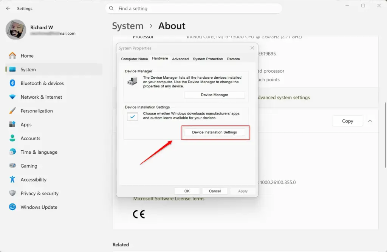This screenshot has height=252, width=387.
Task: Select Home in sidebar
Action: 54,56
